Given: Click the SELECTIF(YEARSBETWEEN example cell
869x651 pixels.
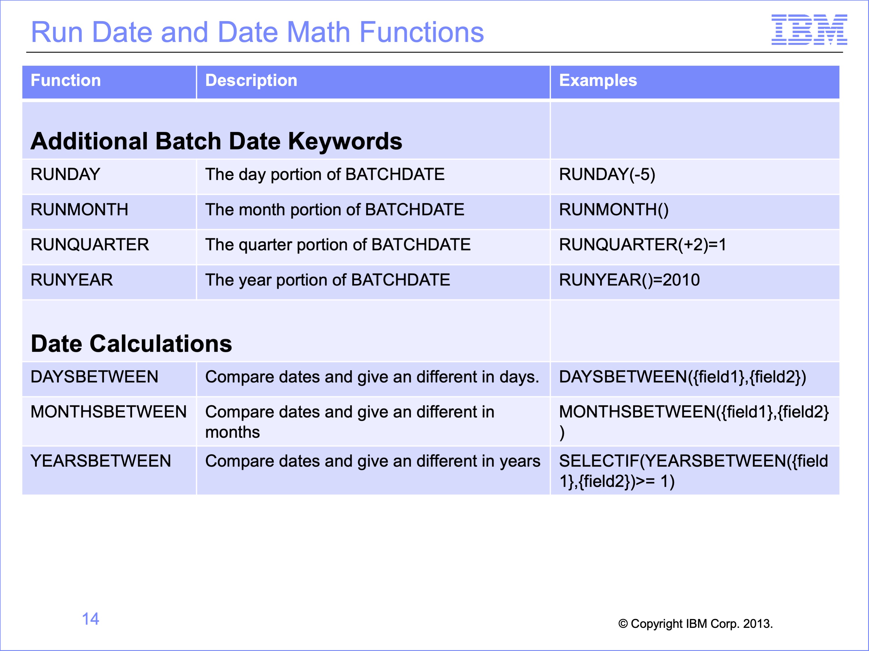Looking at the screenshot, I should coord(695,470).
